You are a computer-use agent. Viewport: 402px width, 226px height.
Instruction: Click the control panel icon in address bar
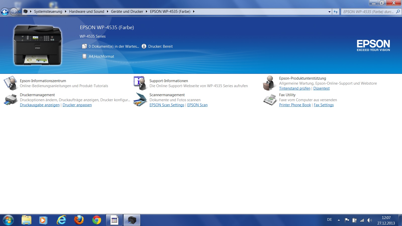[25, 12]
